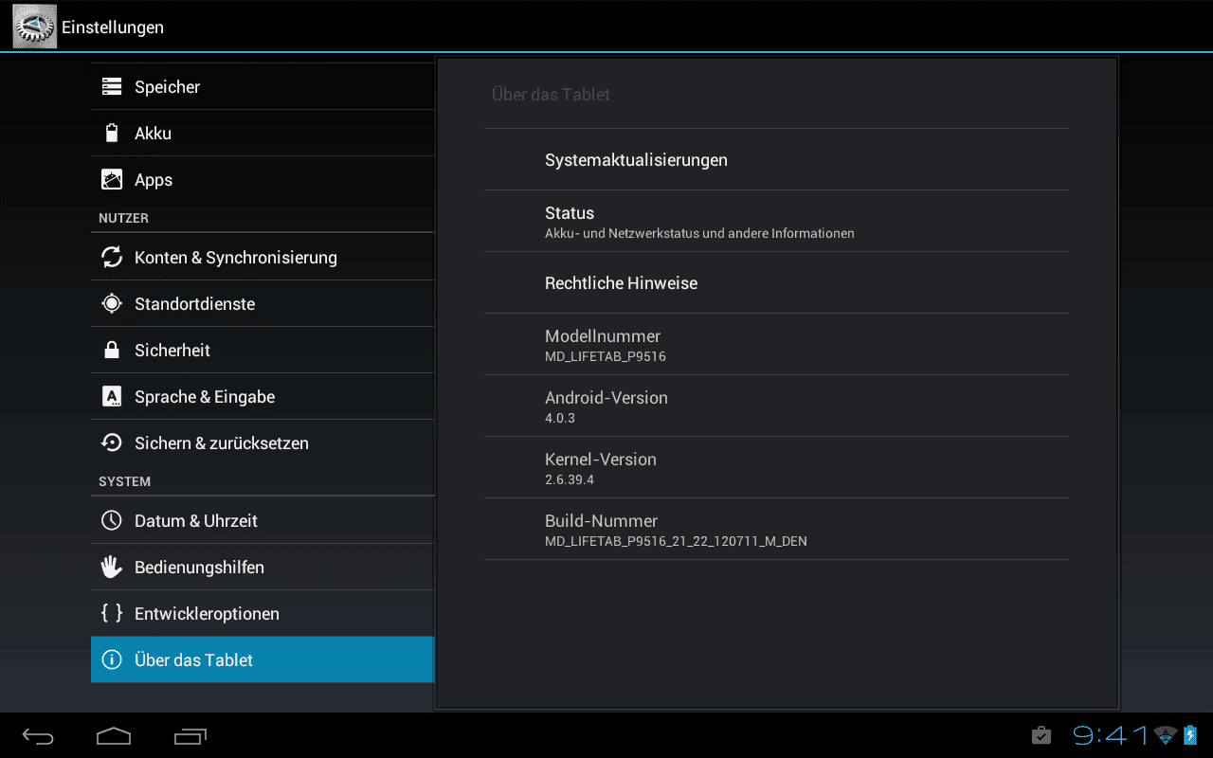Tap the 9:41 clock in status bar
This screenshot has height=758, width=1213.
[x=1111, y=735]
